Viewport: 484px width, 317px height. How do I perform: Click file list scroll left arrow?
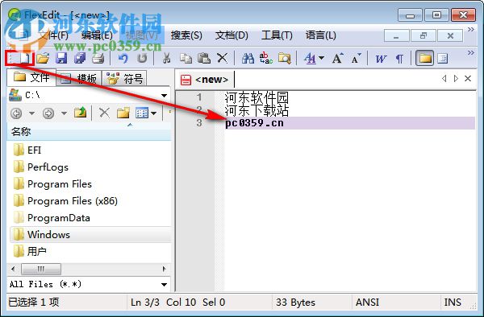[x=13, y=269]
